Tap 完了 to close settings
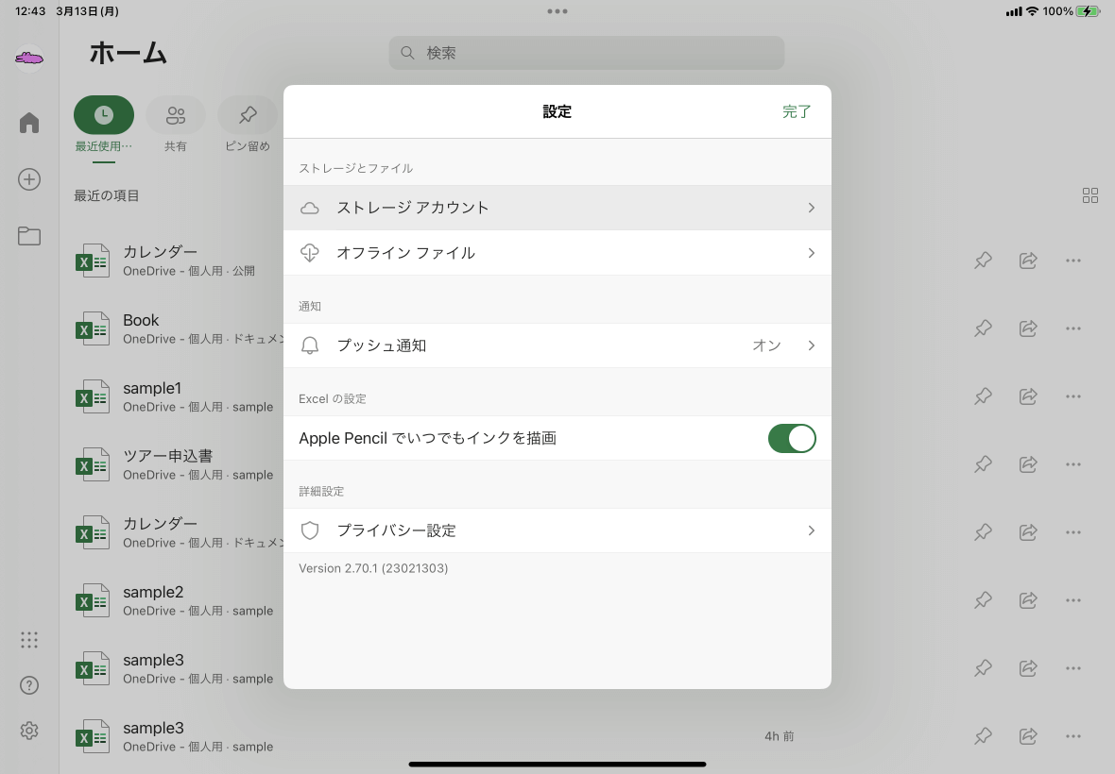This screenshot has width=1115, height=774. point(797,111)
